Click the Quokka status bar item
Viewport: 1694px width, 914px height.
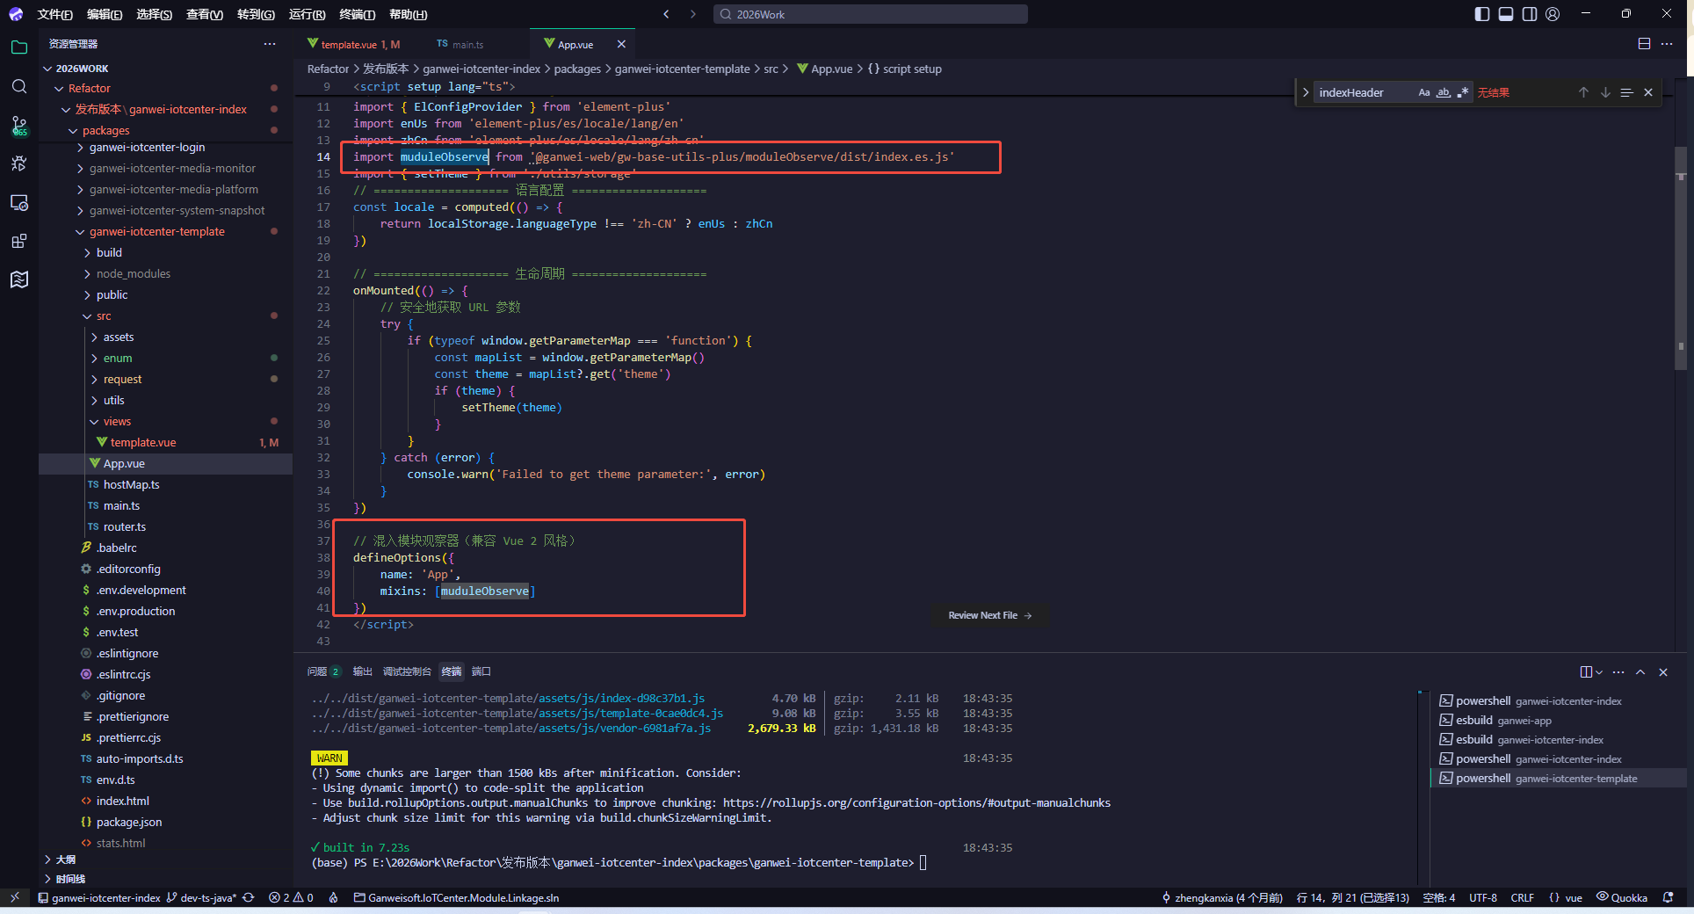coord(1622,897)
